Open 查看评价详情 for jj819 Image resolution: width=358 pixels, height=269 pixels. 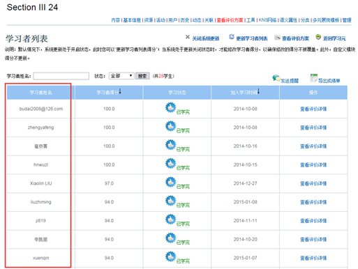(313, 221)
